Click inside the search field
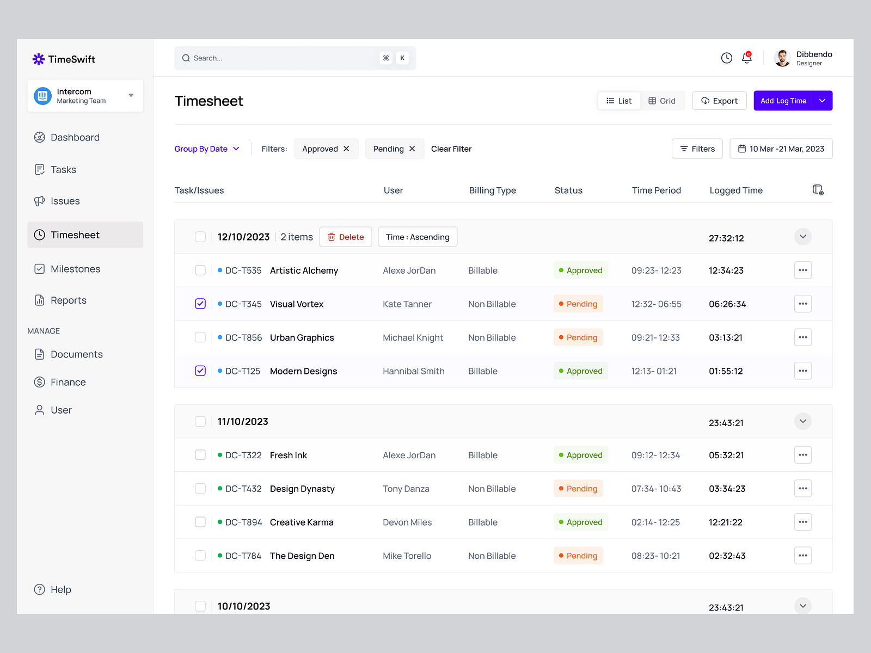The width and height of the screenshot is (871, 653). tap(272, 58)
